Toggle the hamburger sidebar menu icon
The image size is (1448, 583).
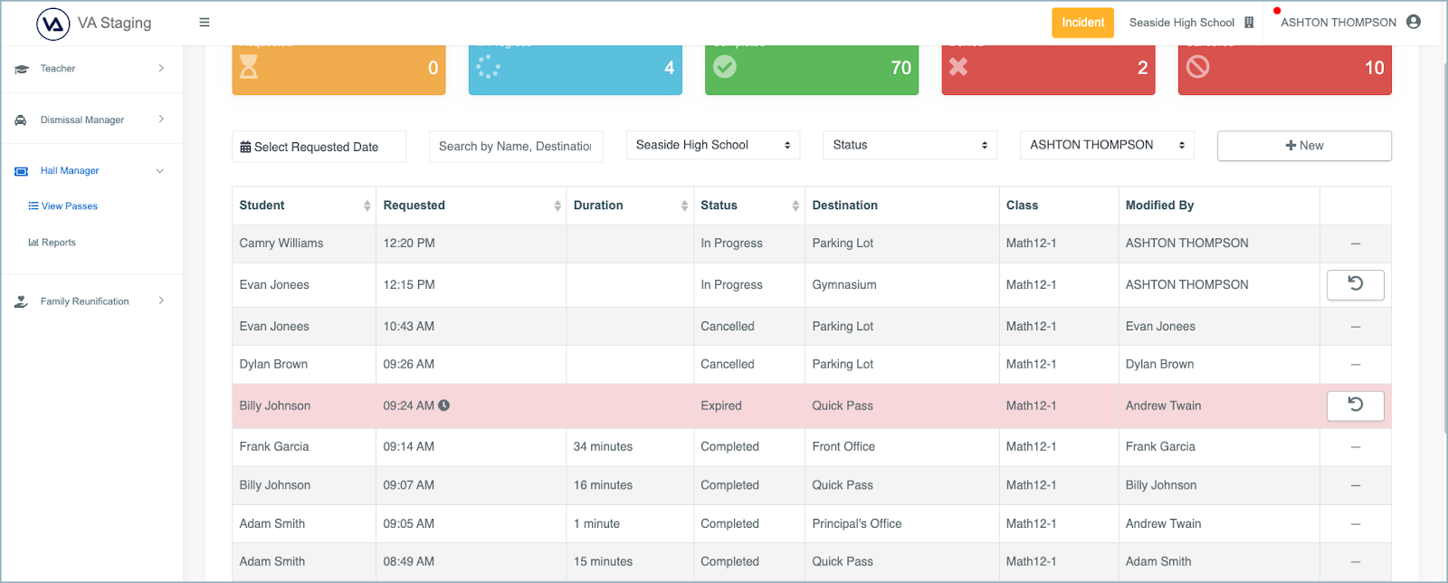click(x=205, y=23)
